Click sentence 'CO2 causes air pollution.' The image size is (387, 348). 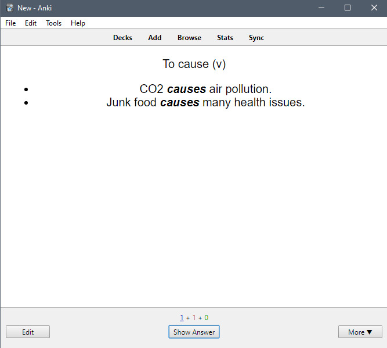coord(205,89)
